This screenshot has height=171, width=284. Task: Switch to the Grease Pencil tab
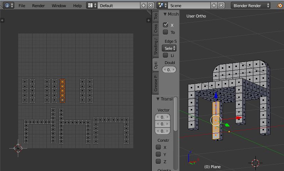pos(156,83)
